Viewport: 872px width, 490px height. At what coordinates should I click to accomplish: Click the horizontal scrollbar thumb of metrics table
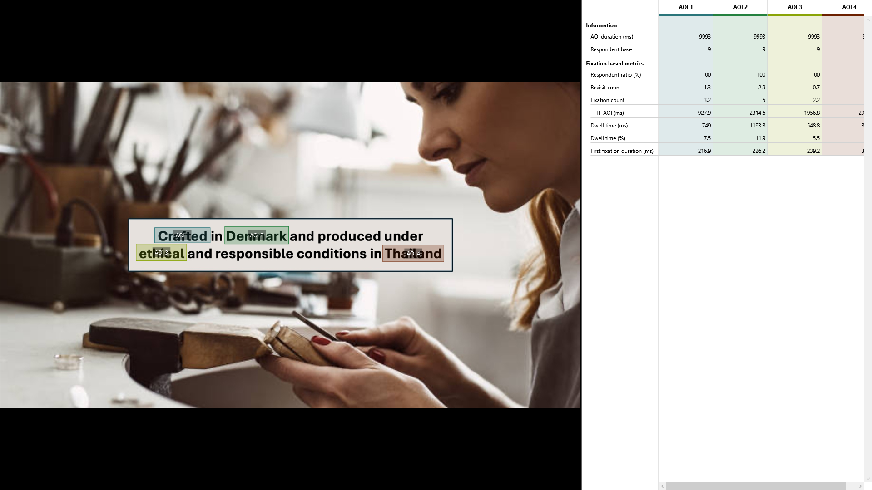756,486
